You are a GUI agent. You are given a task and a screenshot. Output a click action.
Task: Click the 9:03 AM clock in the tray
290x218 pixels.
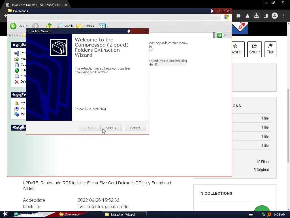coord(280,215)
